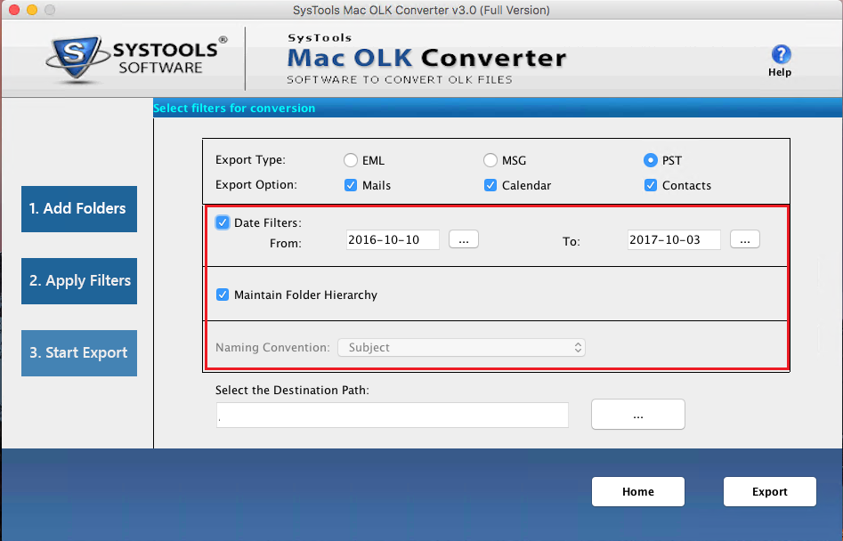Open the Naming Convention dropdown
The width and height of the screenshot is (843, 541).
click(x=461, y=348)
